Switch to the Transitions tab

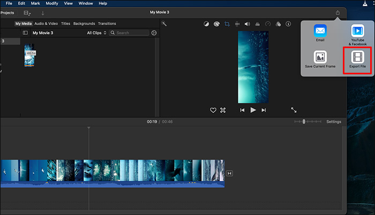point(107,24)
